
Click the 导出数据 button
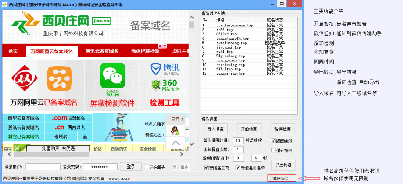[283, 165]
